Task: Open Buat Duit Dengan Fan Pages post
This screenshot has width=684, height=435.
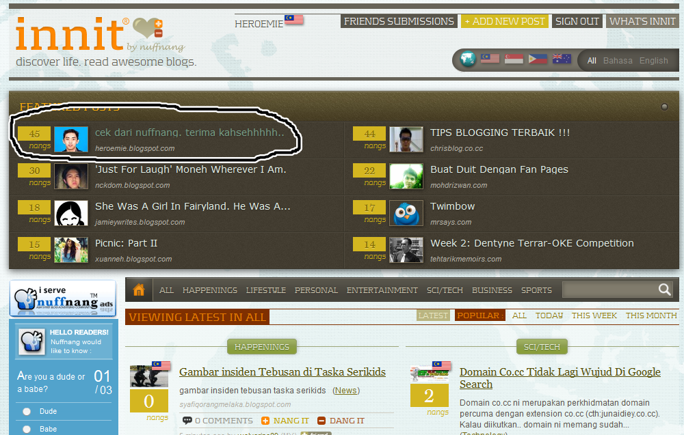Action: pyautogui.click(x=499, y=169)
